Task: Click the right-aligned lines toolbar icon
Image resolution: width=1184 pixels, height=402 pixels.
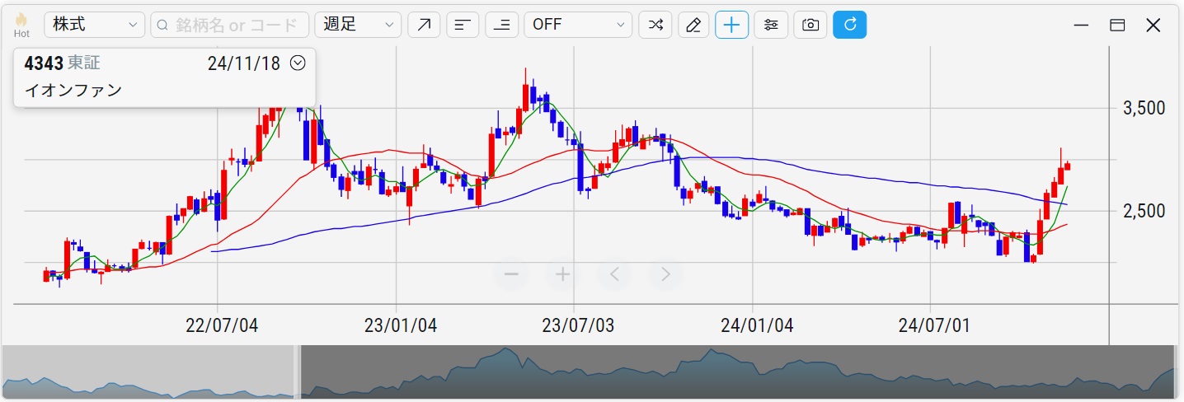Action: (x=501, y=25)
